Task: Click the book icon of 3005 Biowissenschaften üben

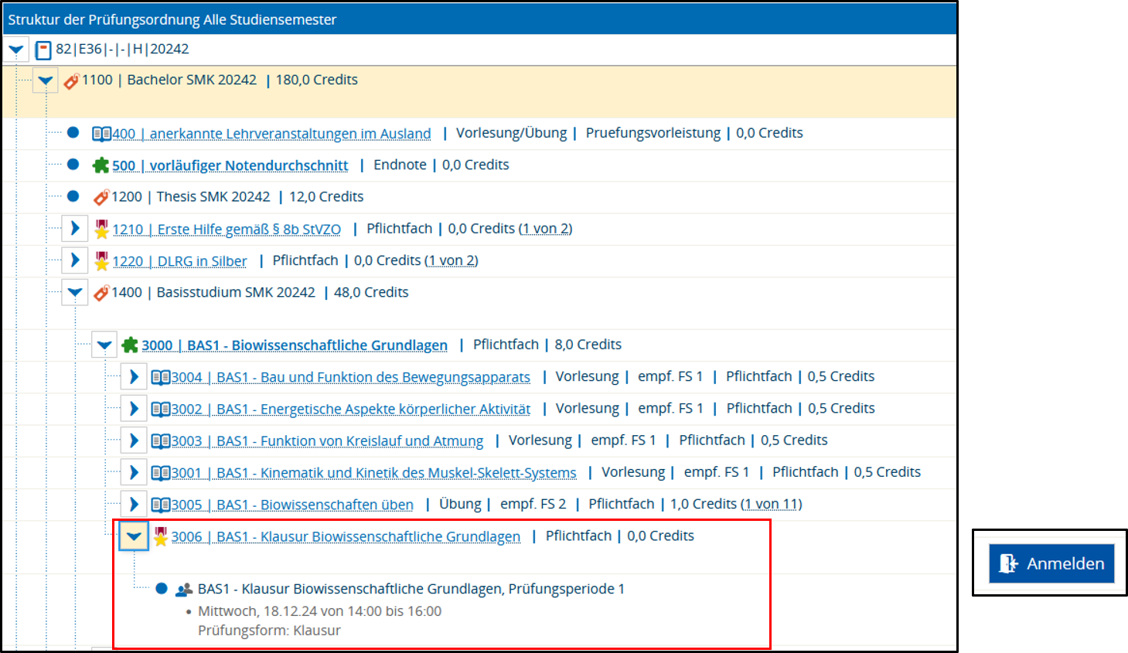Action: coord(161,505)
